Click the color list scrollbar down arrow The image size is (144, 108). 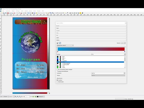pos(125,67)
